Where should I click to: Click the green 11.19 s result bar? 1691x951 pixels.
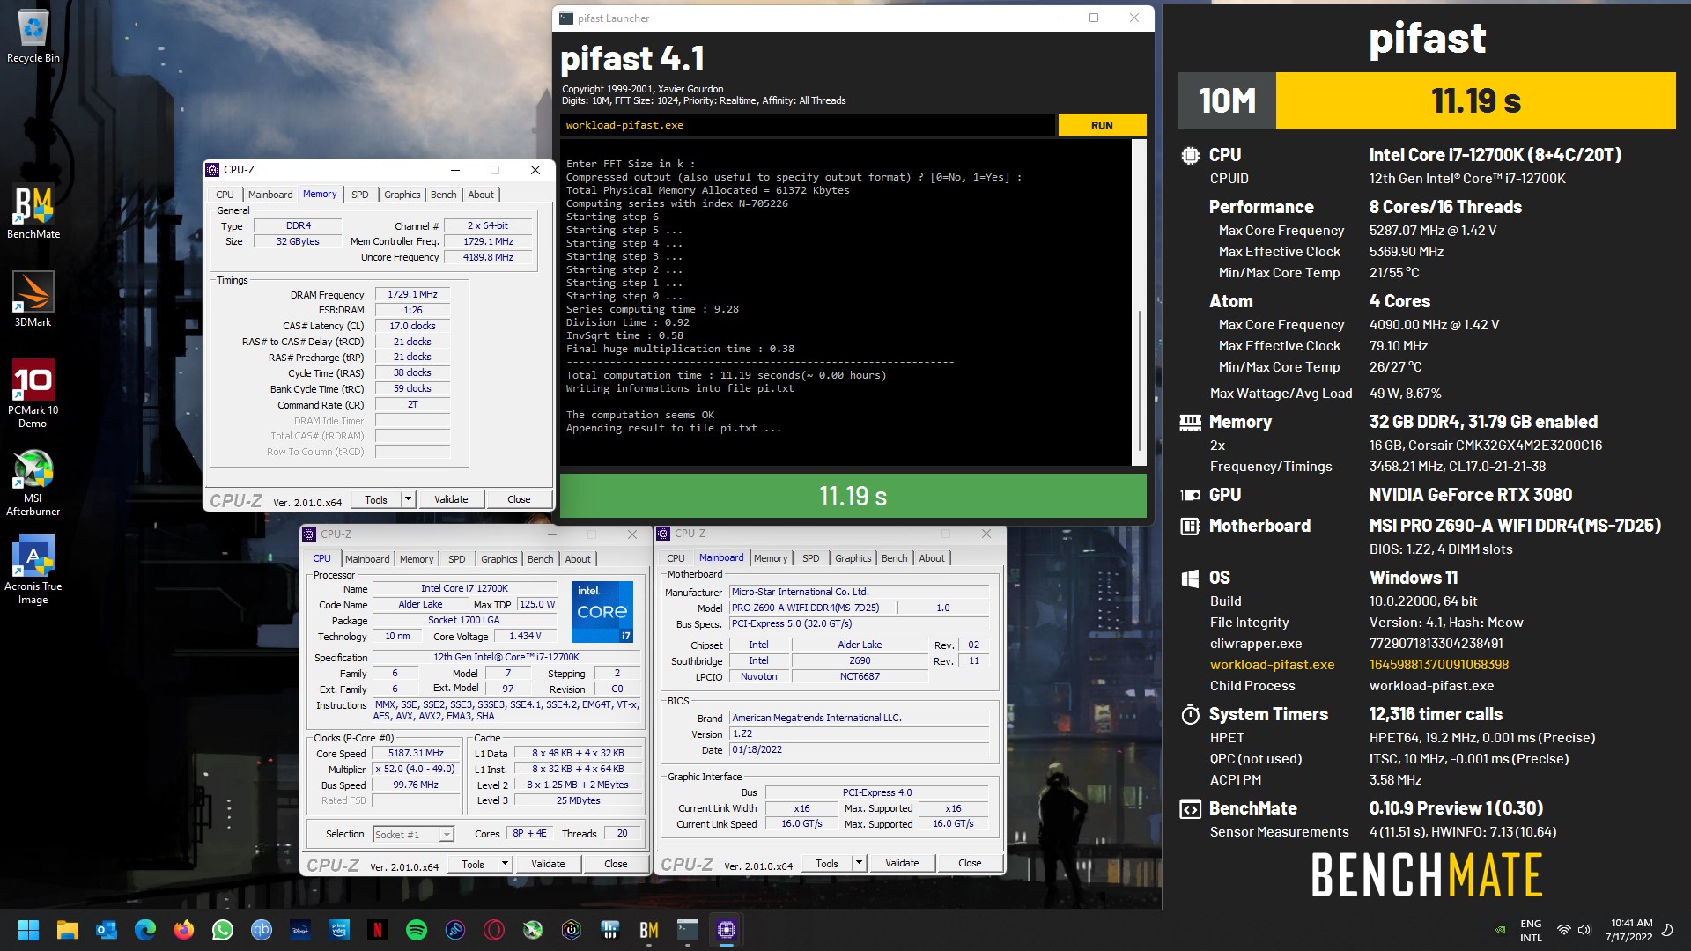tap(853, 496)
